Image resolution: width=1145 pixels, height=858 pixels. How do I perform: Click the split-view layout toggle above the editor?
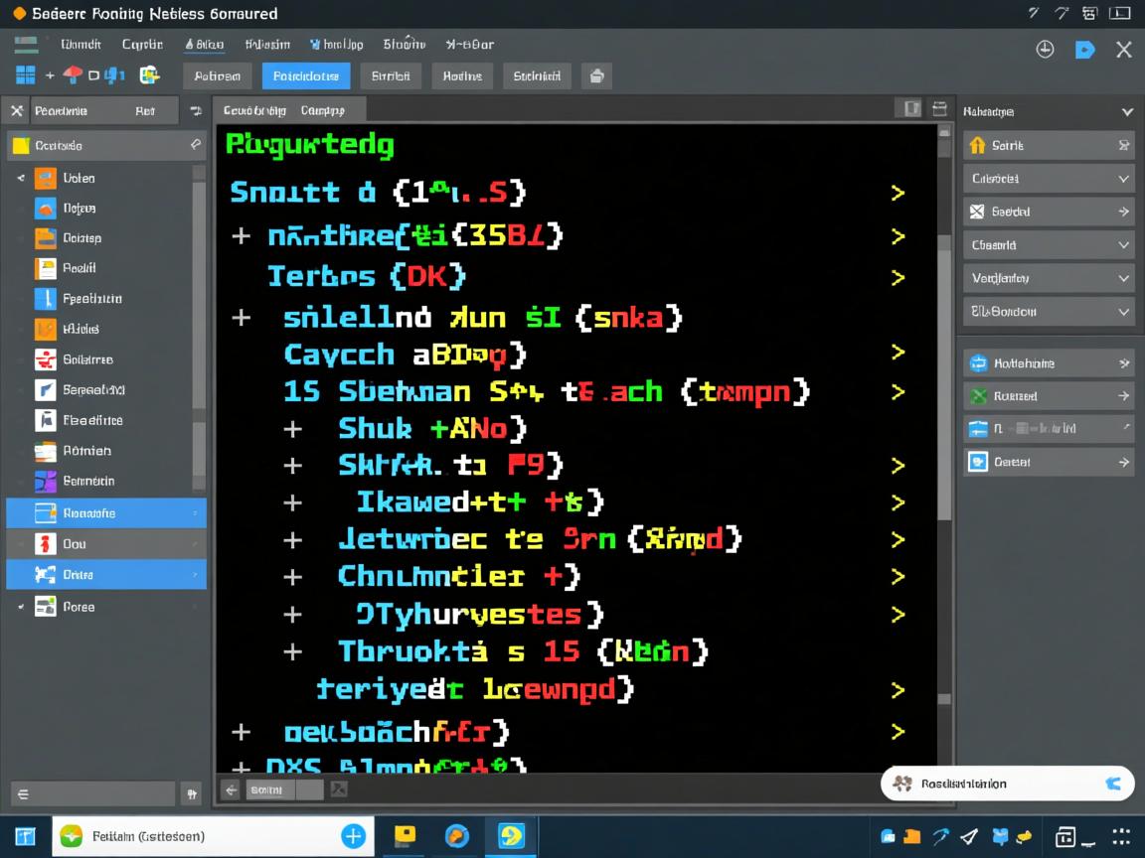point(907,108)
